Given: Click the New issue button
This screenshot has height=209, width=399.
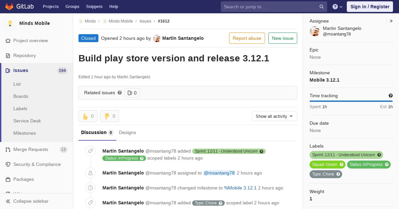Looking at the screenshot, I should point(283,38).
